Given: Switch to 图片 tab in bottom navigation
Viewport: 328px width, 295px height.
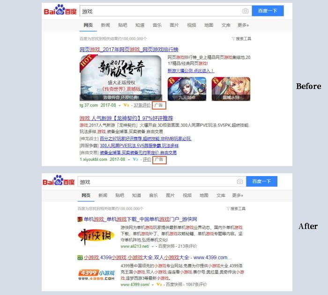Looking at the screenshot, I should [x=170, y=195].
